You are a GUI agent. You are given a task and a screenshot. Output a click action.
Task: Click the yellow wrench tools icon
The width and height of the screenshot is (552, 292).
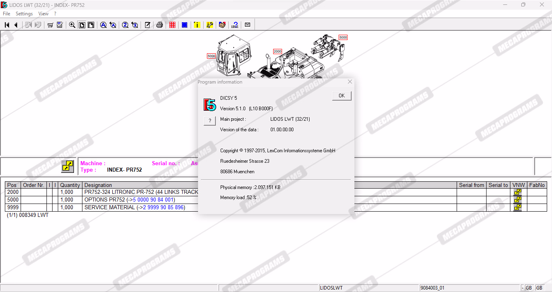click(210, 25)
